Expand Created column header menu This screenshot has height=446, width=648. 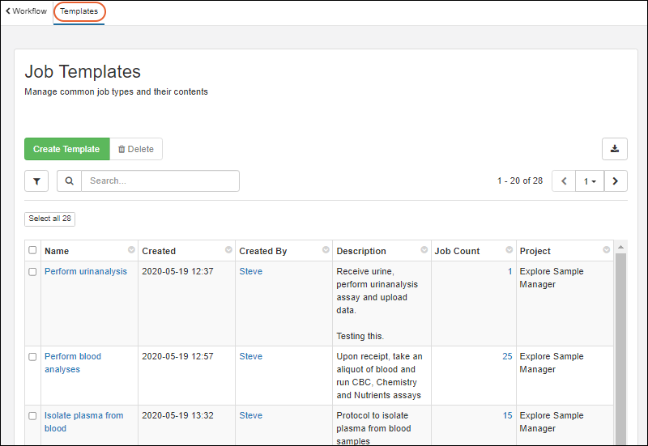228,250
